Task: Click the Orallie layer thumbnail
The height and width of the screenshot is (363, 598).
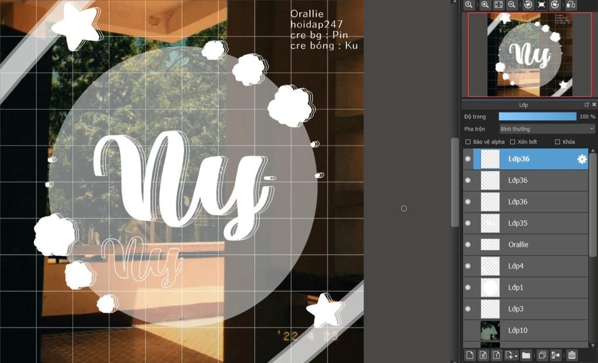Action: coord(490,245)
